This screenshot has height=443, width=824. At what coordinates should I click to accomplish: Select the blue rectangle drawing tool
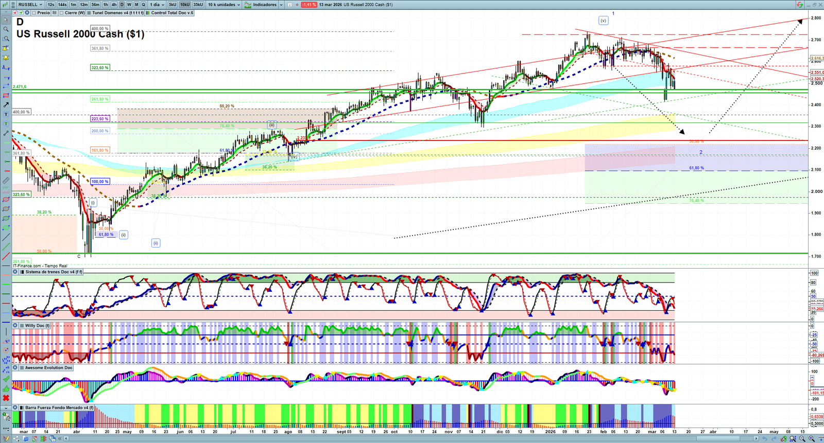pos(6,86)
